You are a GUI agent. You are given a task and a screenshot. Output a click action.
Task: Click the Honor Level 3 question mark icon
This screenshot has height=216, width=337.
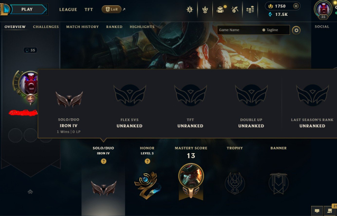(x=147, y=161)
